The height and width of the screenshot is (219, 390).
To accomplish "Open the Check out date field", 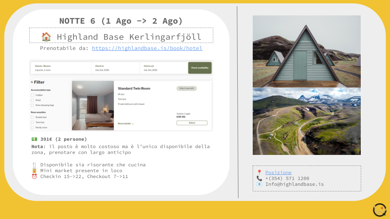I will [x=164, y=68].
